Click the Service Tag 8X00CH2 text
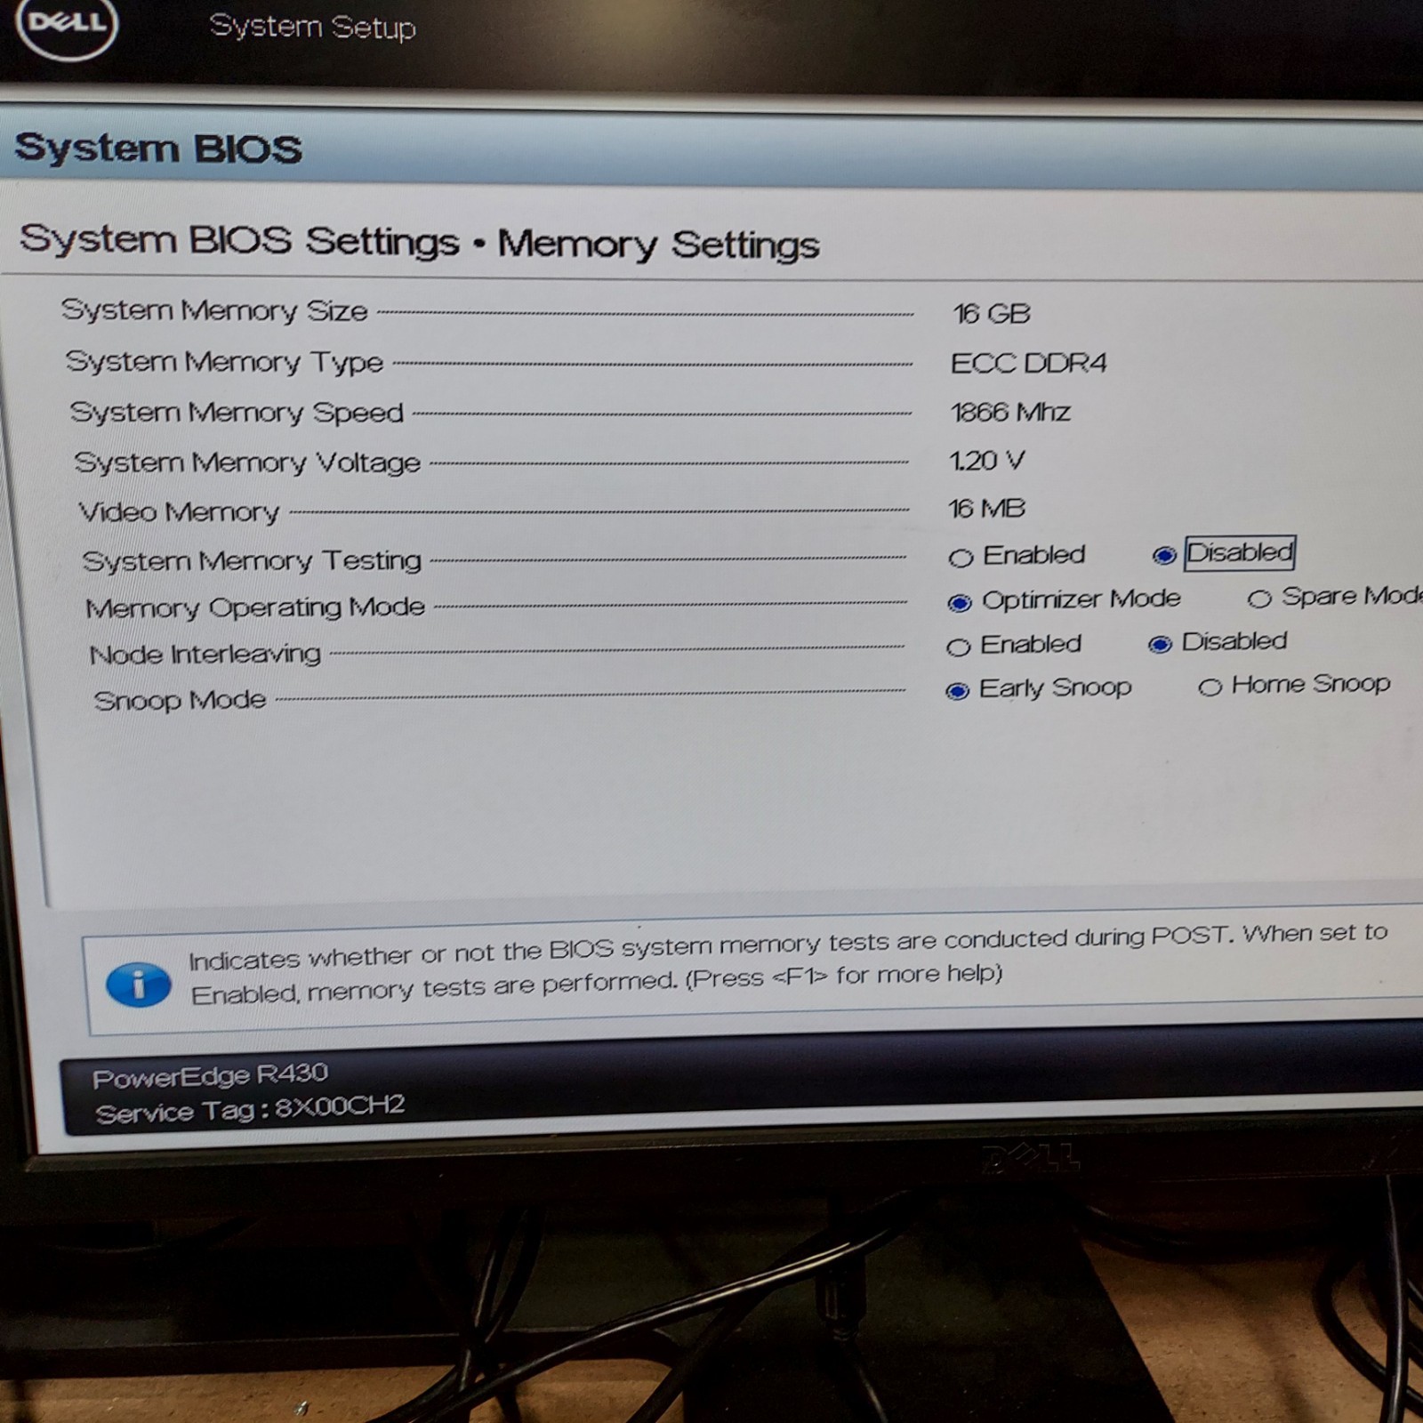This screenshot has height=1423, width=1423. click(x=250, y=1110)
